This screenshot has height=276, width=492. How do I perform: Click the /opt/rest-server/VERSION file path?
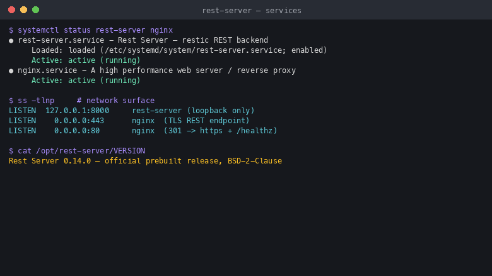coord(91,151)
